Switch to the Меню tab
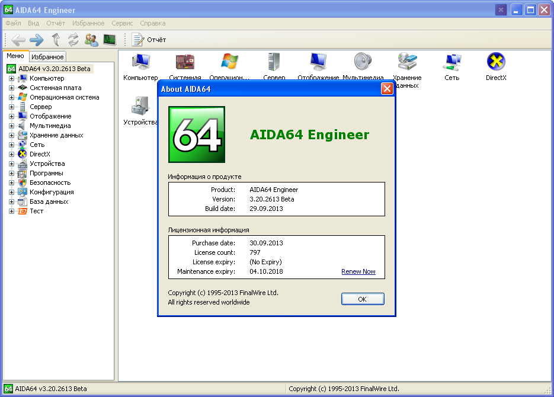 15,56
